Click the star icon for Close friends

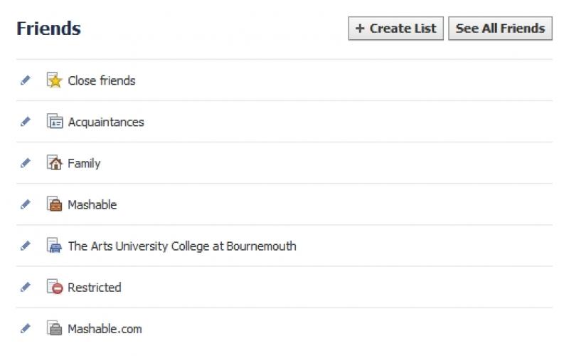click(55, 80)
